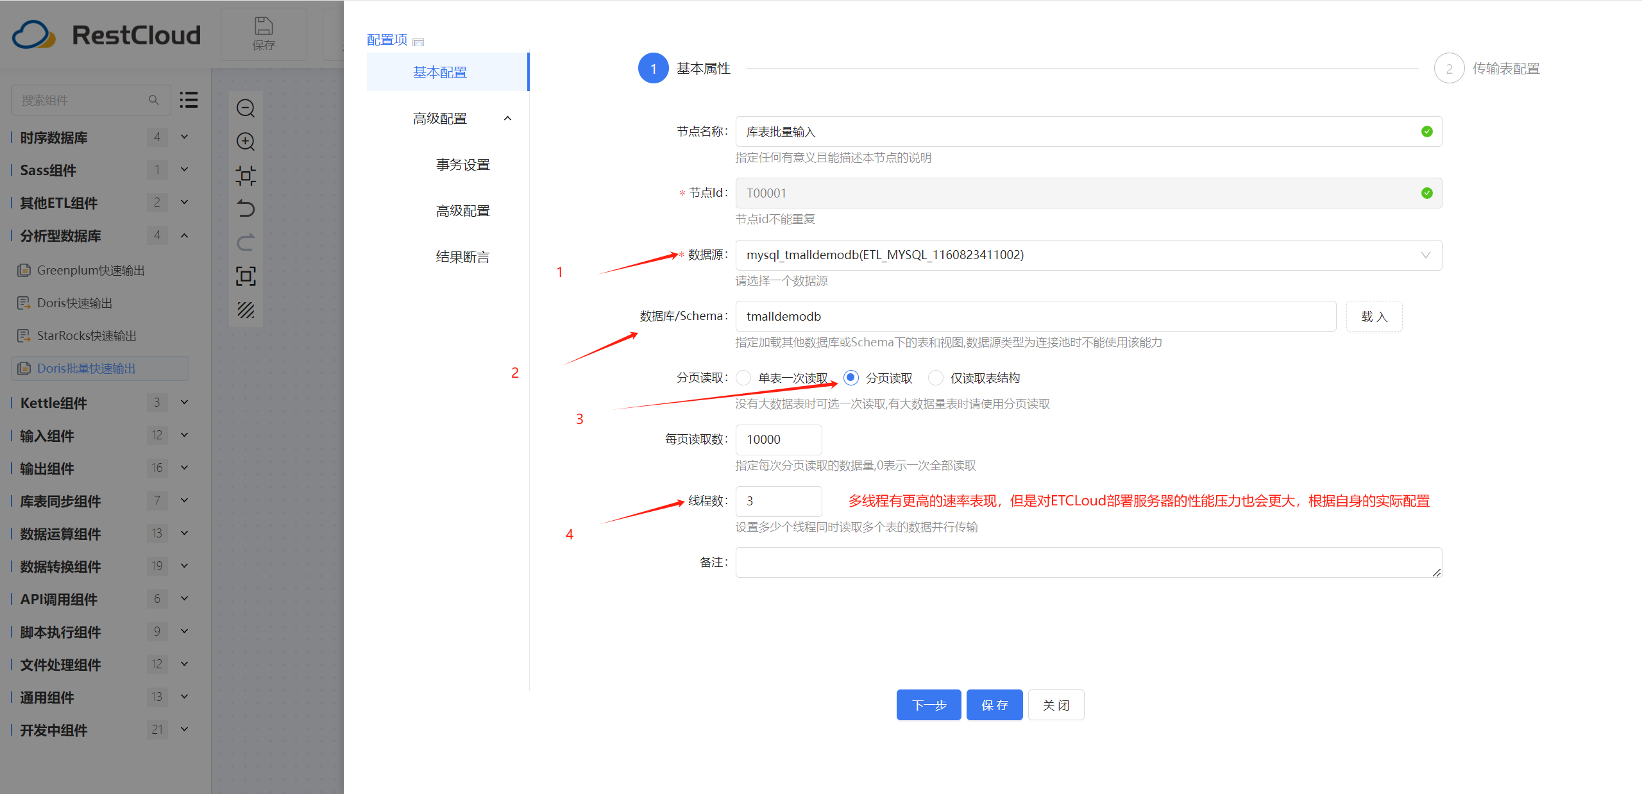Click the component list view icon

(x=189, y=99)
